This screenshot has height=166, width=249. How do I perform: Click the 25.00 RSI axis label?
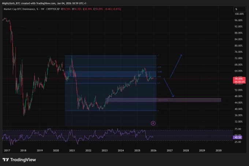tap(238, 142)
